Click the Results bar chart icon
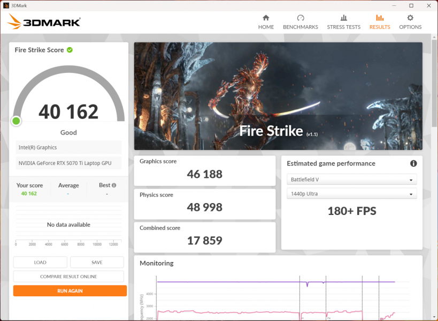 380,18
